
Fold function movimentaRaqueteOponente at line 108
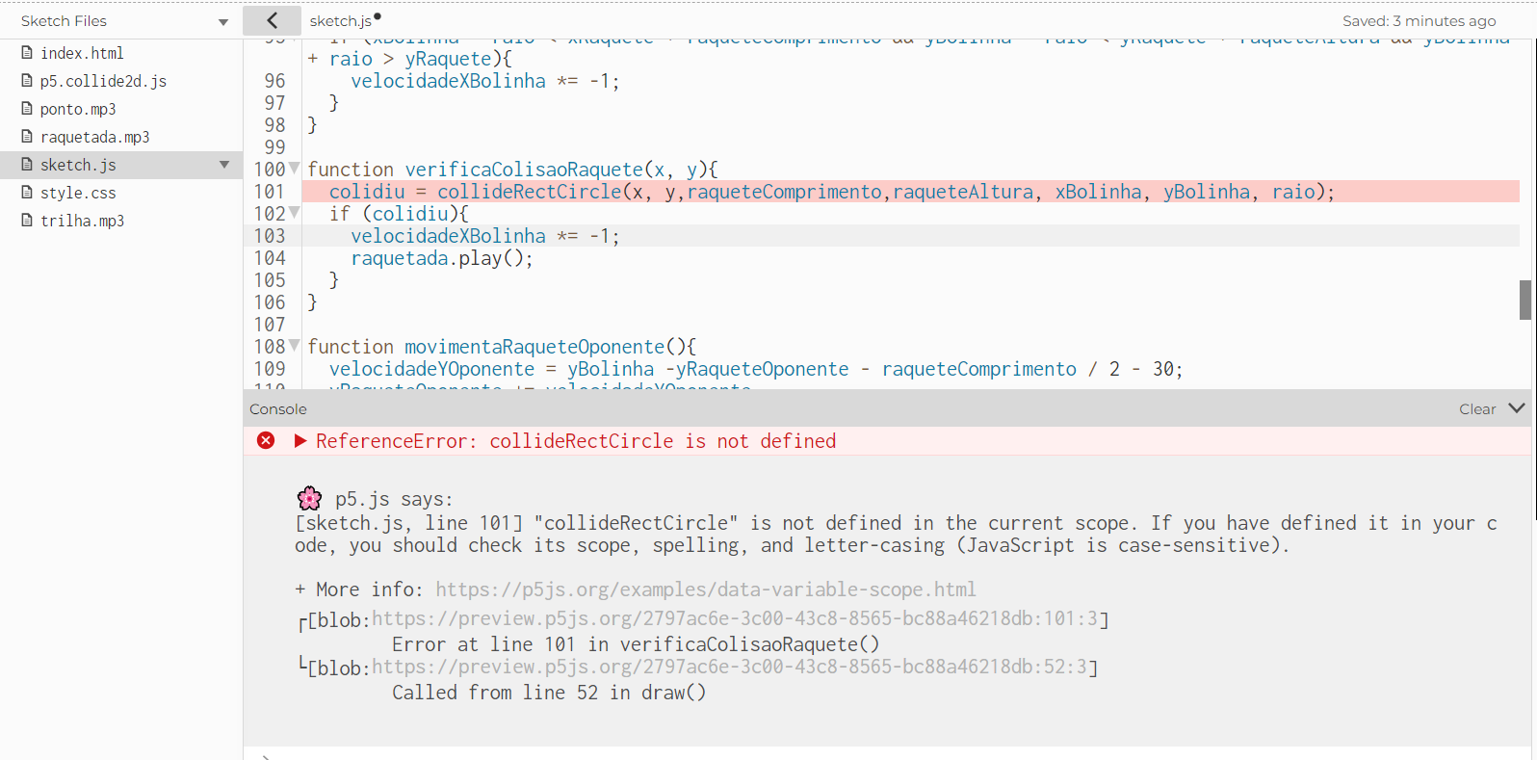(295, 346)
